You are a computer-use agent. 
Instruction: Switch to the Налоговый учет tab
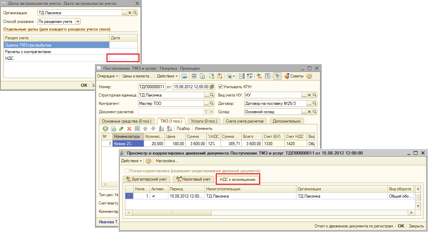tap(194, 179)
